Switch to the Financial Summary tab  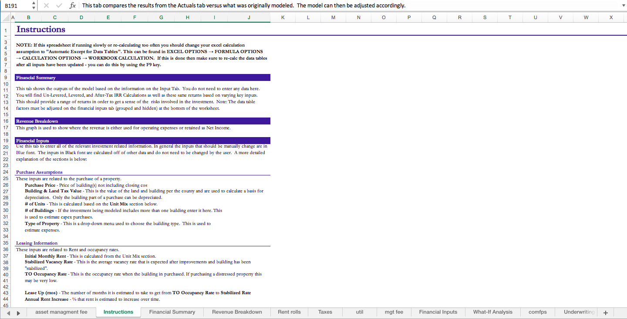(x=172, y=312)
